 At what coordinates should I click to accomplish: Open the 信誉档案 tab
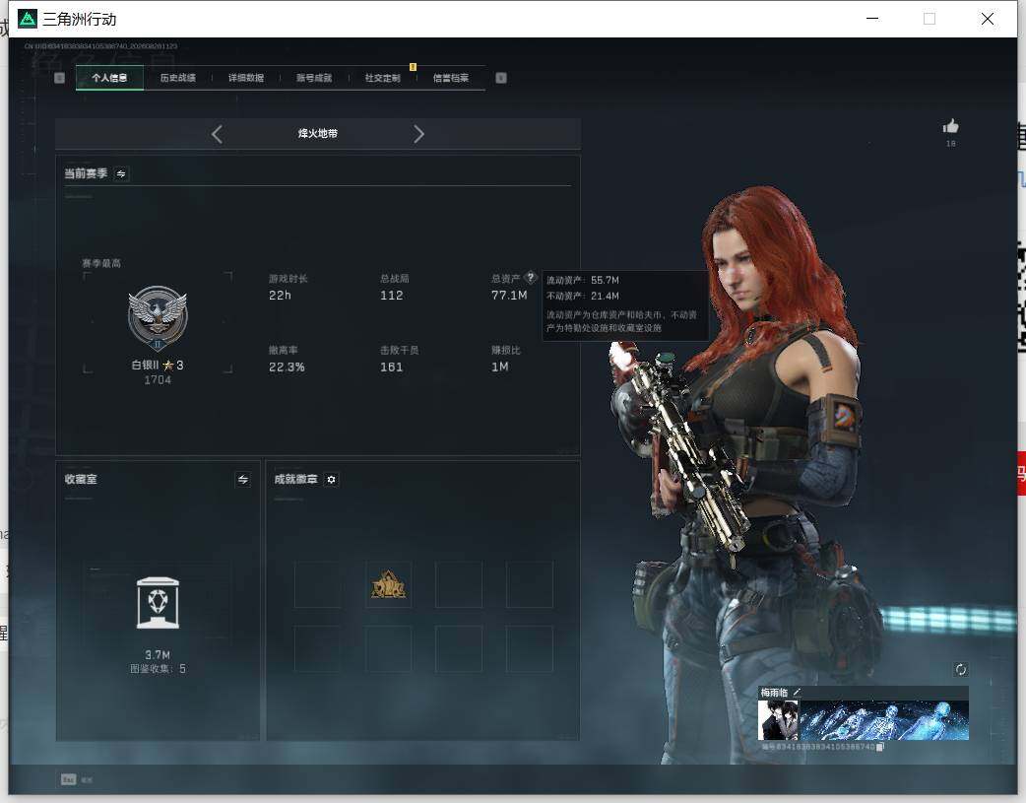pyautogui.click(x=451, y=78)
